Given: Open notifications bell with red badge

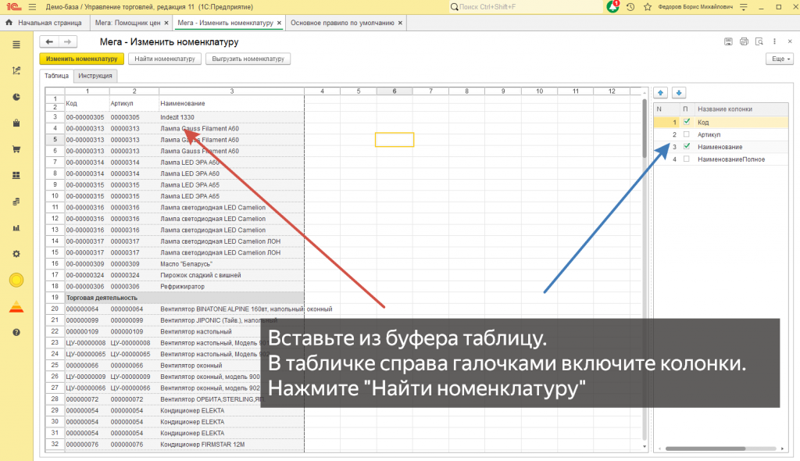Looking at the screenshot, I should point(612,6).
